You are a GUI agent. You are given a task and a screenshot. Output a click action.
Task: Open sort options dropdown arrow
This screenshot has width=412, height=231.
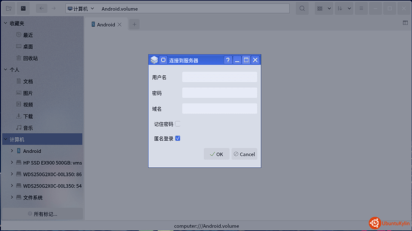point(349,8)
